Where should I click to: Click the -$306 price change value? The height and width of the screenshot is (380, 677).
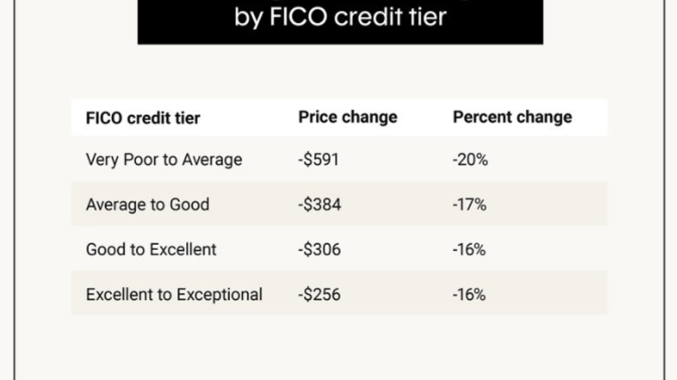tap(319, 249)
